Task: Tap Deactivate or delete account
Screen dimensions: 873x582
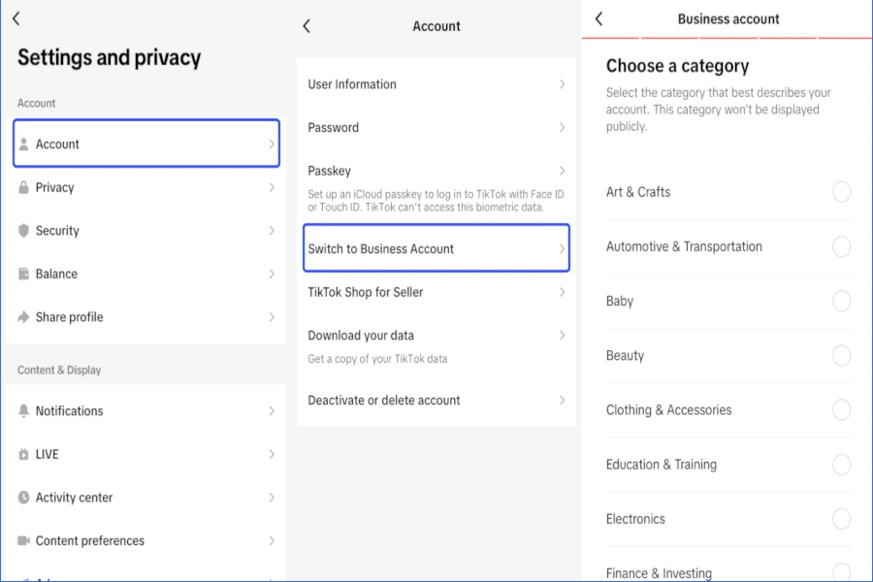Action: click(436, 401)
